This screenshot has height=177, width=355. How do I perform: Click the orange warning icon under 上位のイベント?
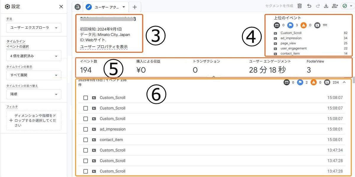[304, 25]
